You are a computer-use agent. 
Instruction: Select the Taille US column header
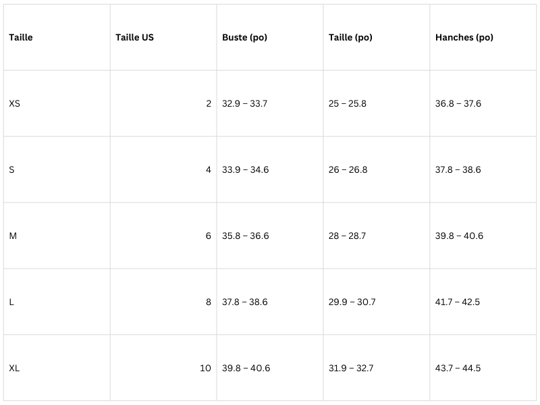pyautogui.click(x=163, y=37)
